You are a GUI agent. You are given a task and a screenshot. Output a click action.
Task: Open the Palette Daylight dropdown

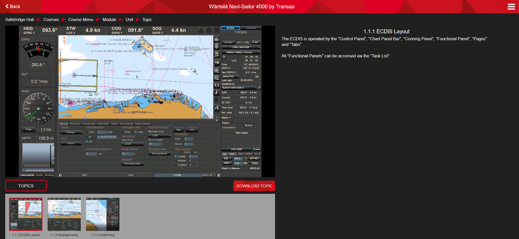[71, 132]
